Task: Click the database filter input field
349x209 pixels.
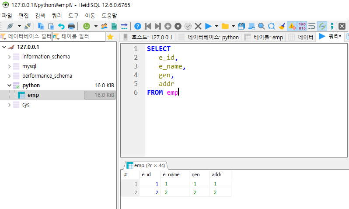Action: [x=26, y=36]
